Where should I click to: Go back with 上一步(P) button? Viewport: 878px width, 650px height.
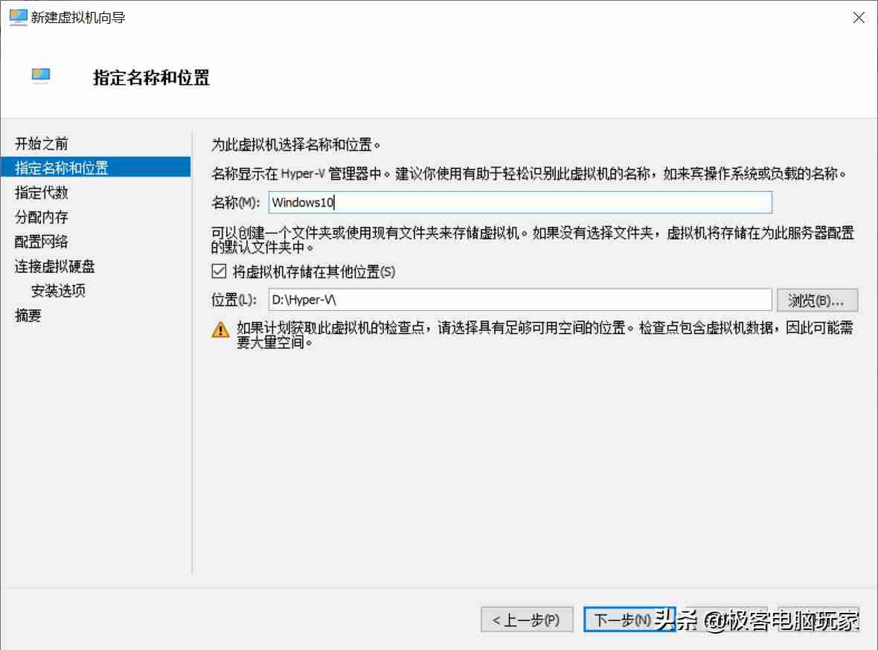click(x=527, y=620)
